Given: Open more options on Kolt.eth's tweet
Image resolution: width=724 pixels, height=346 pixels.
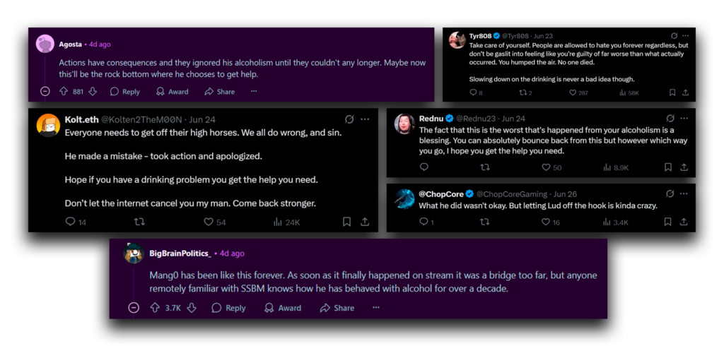Looking at the screenshot, I should 366,119.
